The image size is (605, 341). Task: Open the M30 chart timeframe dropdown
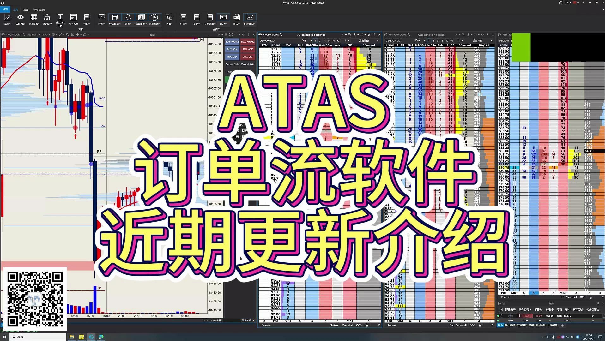33,35
